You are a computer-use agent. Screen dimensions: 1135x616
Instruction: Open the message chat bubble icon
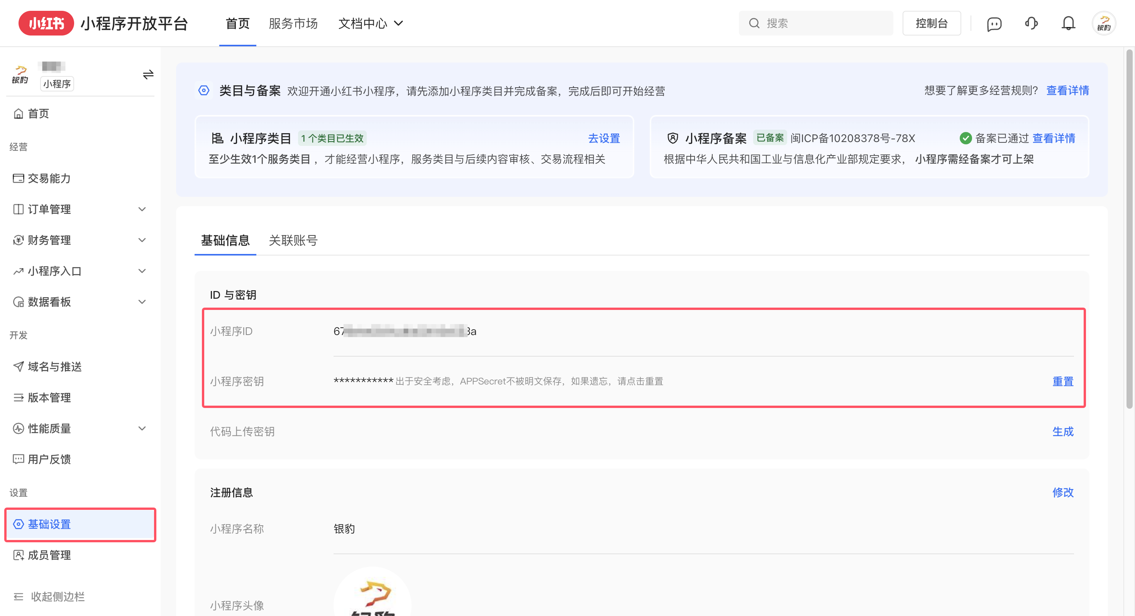994,24
